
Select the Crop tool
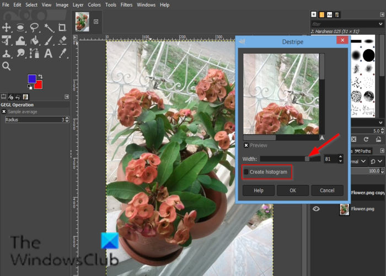tap(62, 27)
